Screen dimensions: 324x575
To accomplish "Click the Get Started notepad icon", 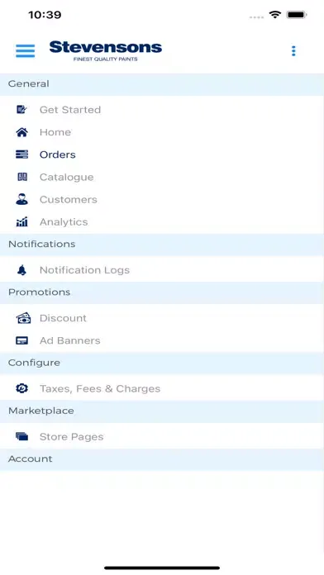I will pyautogui.click(x=22, y=109).
